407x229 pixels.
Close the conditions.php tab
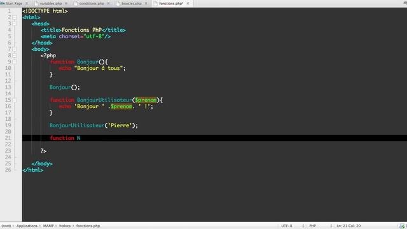[108, 3]
